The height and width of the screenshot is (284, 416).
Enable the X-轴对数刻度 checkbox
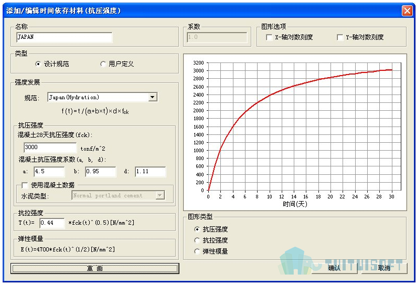(x=269, y=37)
